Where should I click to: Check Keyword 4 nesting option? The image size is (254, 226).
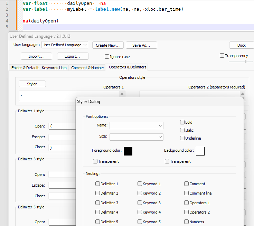tap(140, 212)
